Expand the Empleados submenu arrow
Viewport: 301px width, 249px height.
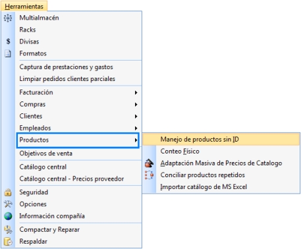pos(136,128)
